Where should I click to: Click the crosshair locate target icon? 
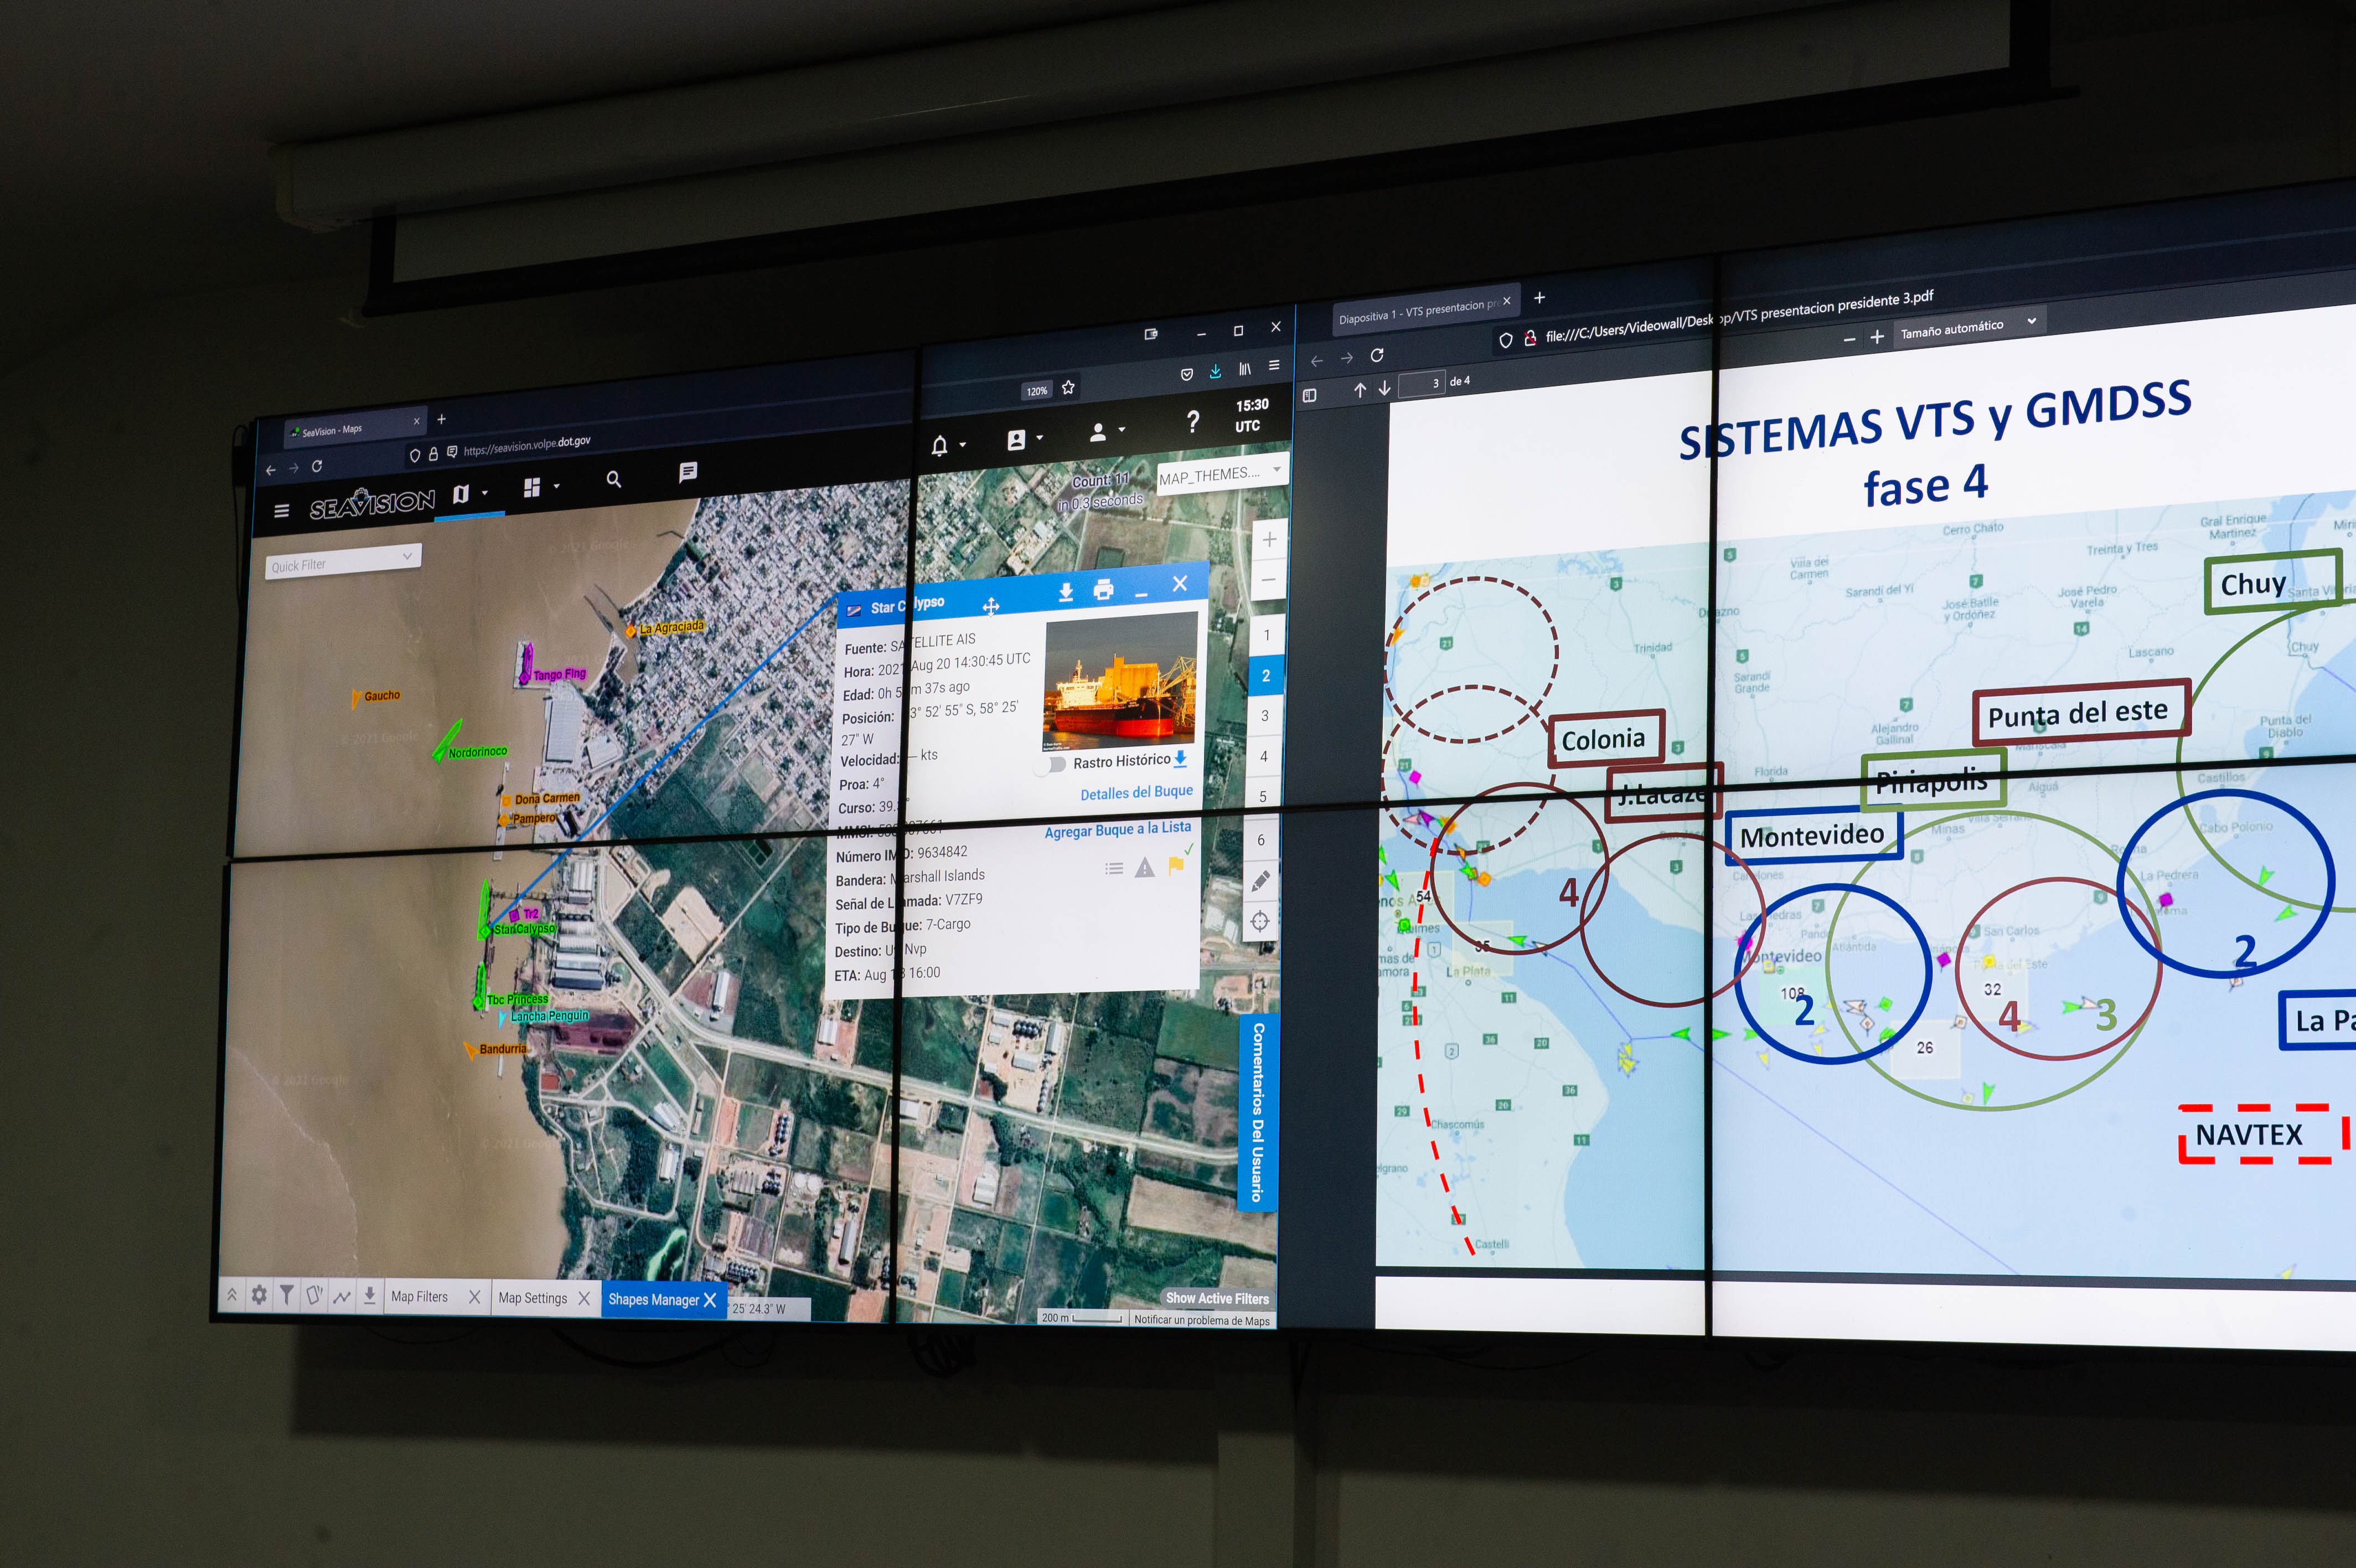coord(1259,922)
